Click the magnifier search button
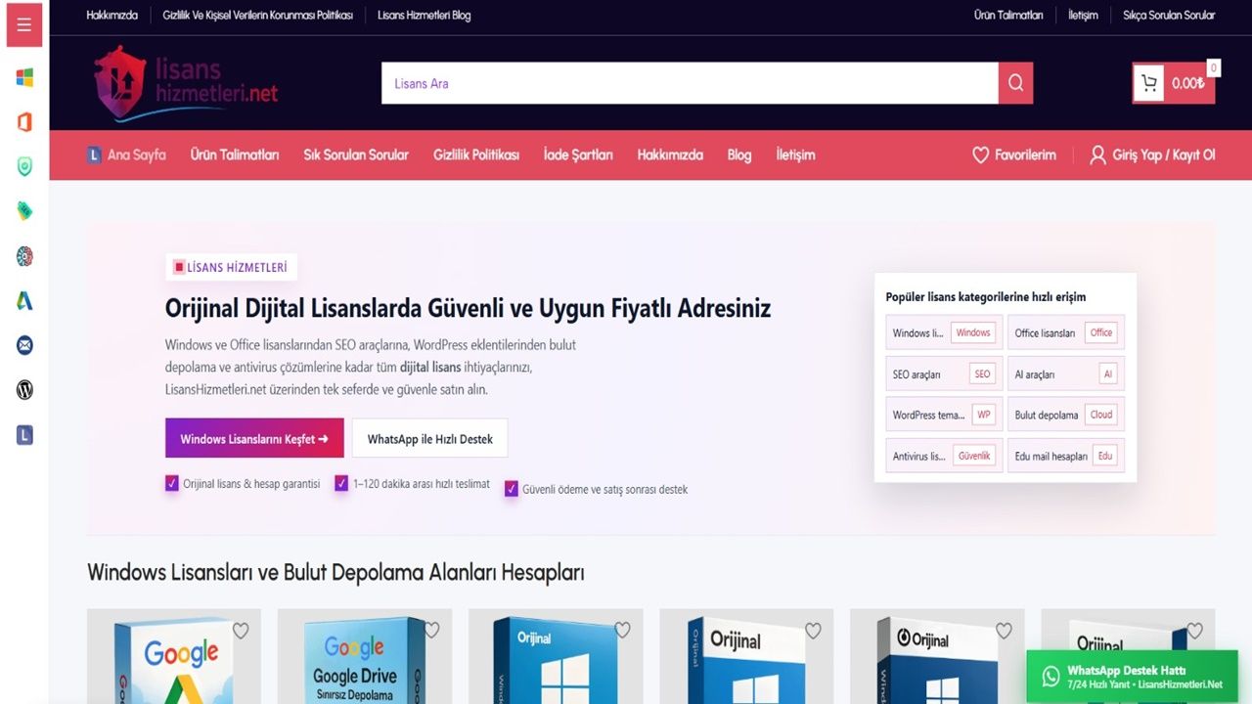 (1015, 83)
